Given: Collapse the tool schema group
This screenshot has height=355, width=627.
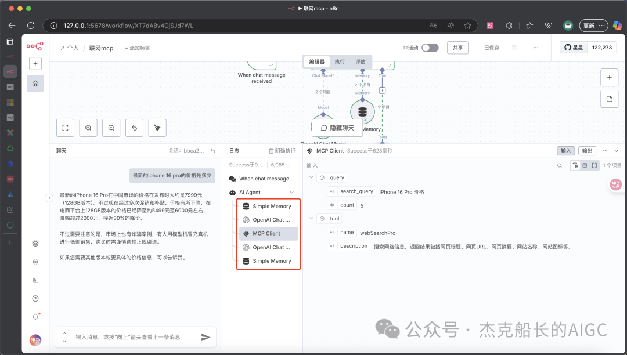Looking at the screenshot, I should click(x=311, y=219).
